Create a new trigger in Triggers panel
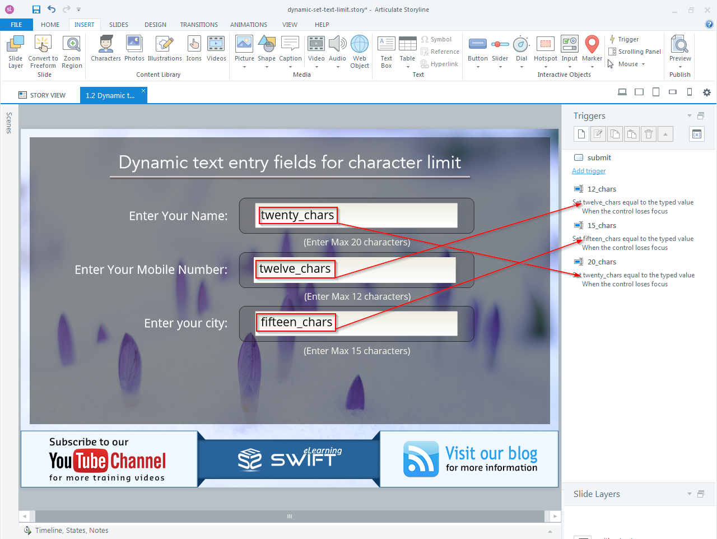717x539 pixels. point(581,134)
